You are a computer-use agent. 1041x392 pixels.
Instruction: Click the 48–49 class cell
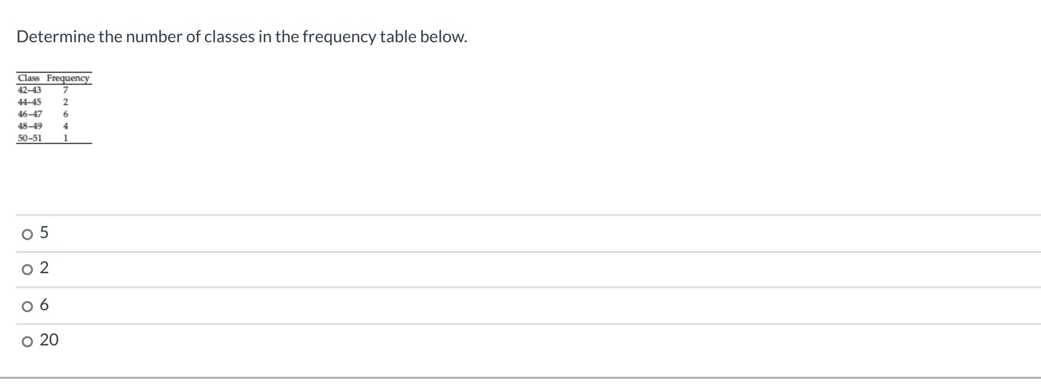(x=30, y=126)
